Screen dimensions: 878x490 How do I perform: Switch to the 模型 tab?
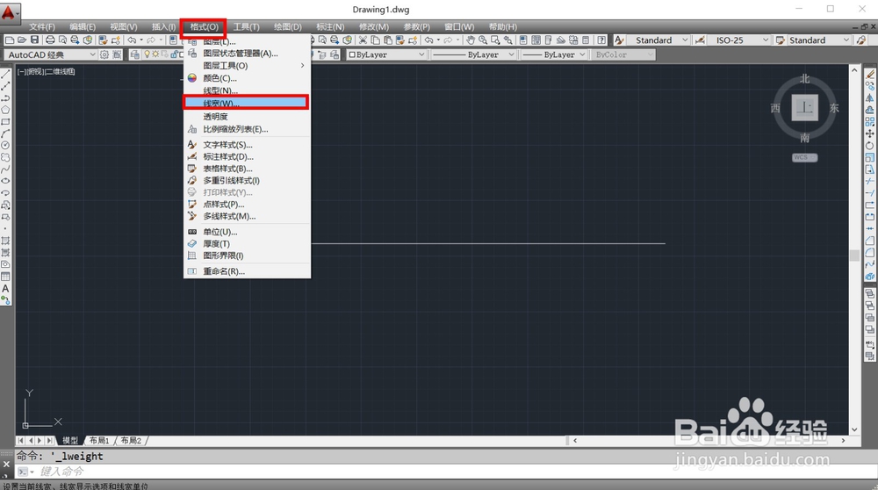pos(70,441)
